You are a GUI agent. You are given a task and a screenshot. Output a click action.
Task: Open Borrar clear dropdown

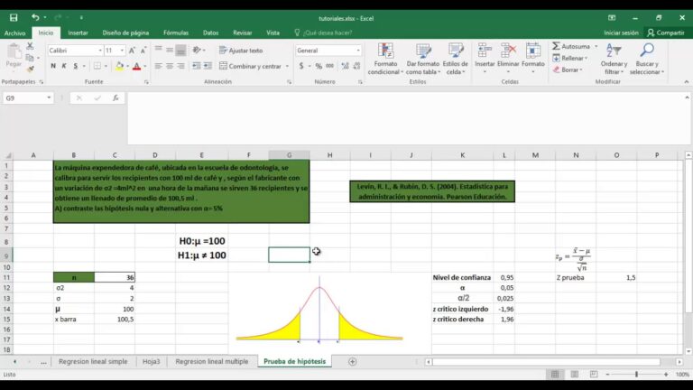[568, 70]
